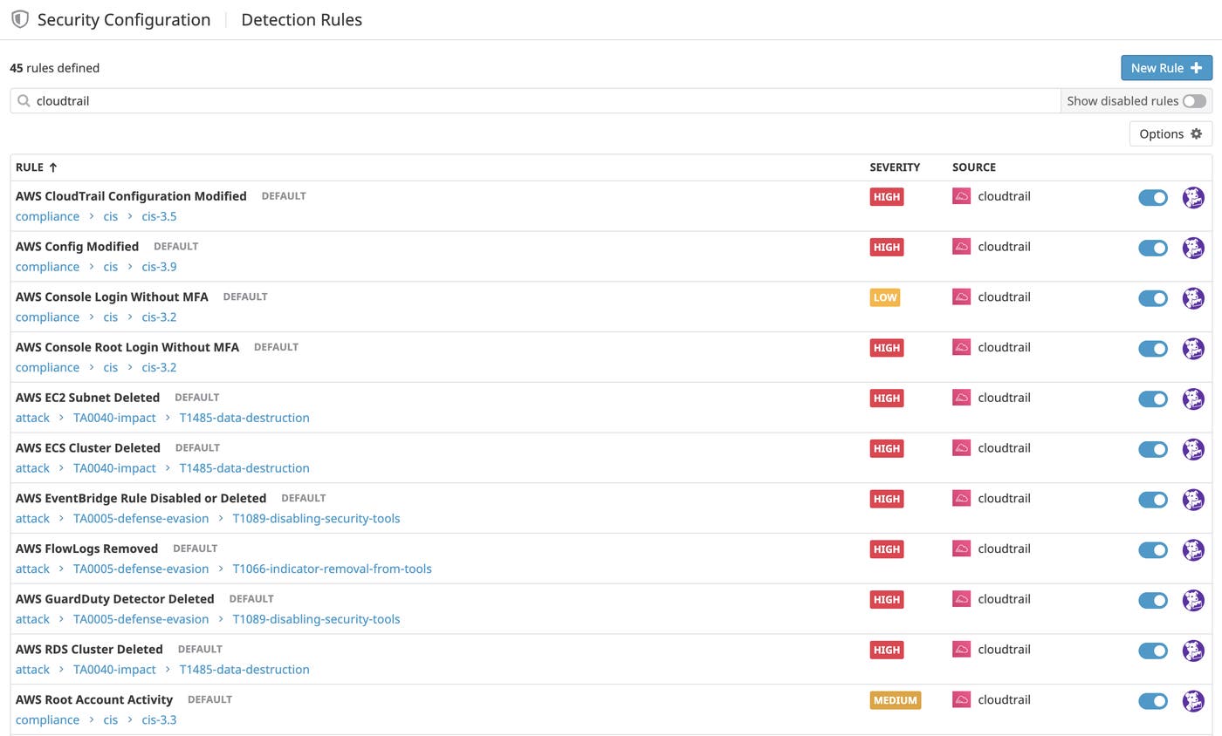Image resolution: width=1222 pixels, height=736 pixels.
Task: Click the Datadog avatar on AWS RDS Cluster Deleted row
Action: coord(1192,651)
